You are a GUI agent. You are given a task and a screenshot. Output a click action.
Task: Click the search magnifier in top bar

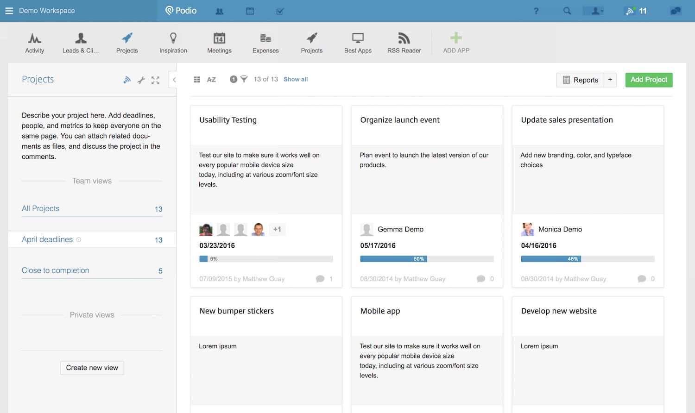pos(567,11)
